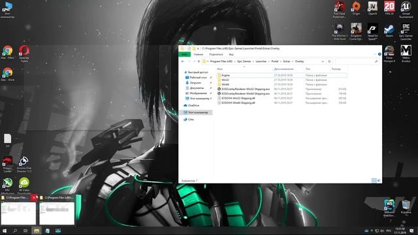The width and height of the screenshot is (418, 235).
Task: Select the Red Dead Redemption desktop icon
Action: coord(340,10)
